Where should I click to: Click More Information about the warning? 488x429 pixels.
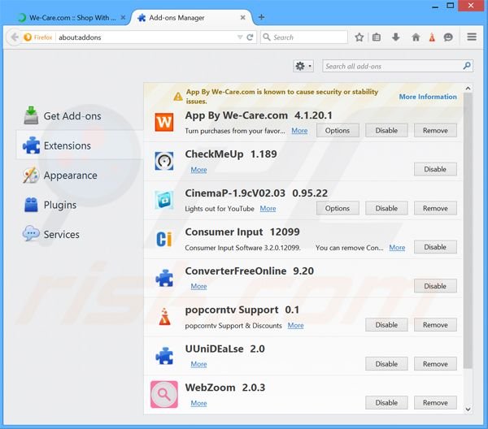[x=428, y=97]
